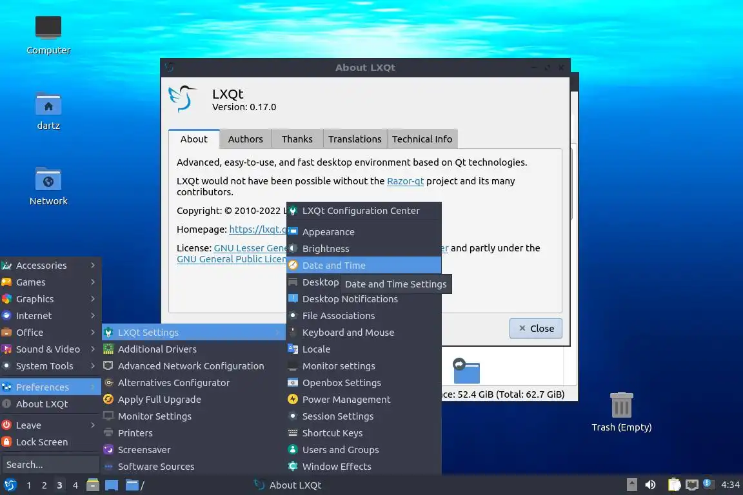
Task: Expand the Leave submenu
Action: coord(51,425)
